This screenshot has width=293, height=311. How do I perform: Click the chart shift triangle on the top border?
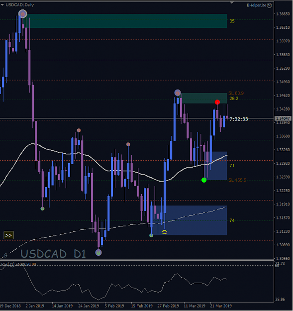[232, 2]
